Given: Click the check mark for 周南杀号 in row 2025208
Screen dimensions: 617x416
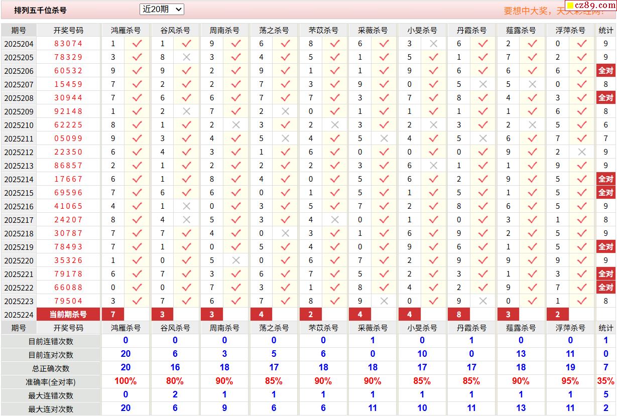Looking at the screenshot, I should click(x=236, y=98).
